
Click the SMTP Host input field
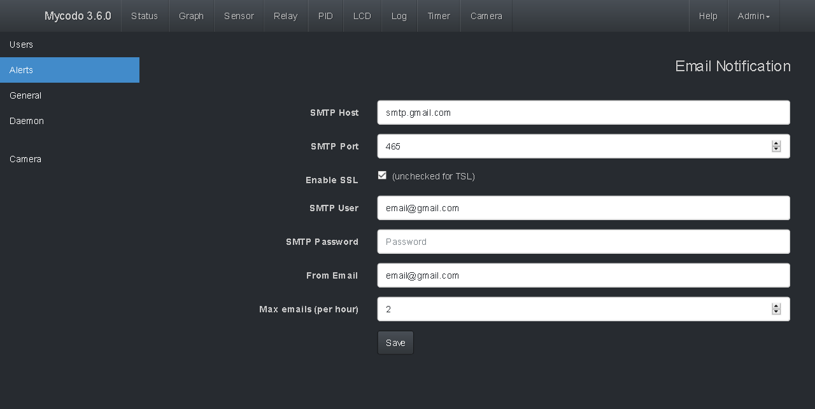pyautogui.click(x=583, y=113)
